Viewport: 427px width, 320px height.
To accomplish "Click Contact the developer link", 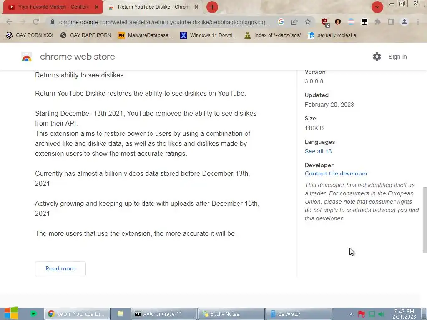I will point(337,173).
